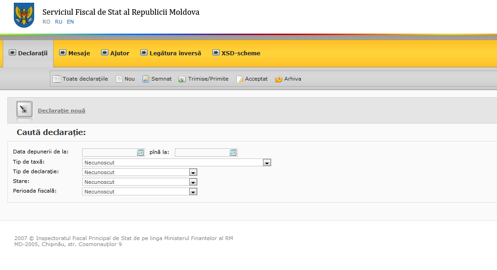Image resolution: width=497 pixels, height=270 pixels.
Task: Switch language to EN
Action: pyautogui.click(x=70, y=22)
